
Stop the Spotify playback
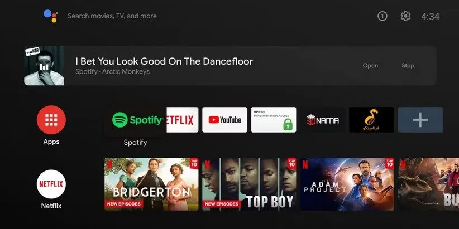click(x=408, y=66)
